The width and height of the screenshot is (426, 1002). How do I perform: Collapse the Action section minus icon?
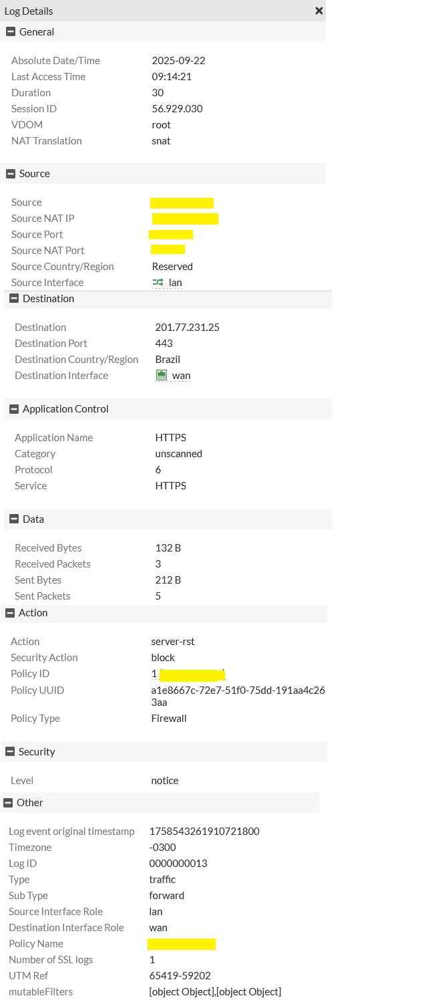point(10,612)
